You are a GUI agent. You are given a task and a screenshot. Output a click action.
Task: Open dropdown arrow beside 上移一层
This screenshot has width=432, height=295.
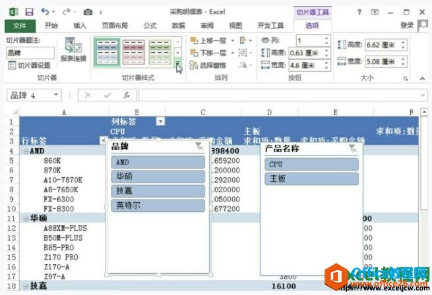click(233, 41)
